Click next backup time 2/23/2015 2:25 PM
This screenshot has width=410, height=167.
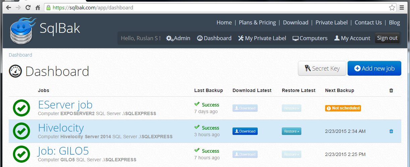(x=345, y=154)
